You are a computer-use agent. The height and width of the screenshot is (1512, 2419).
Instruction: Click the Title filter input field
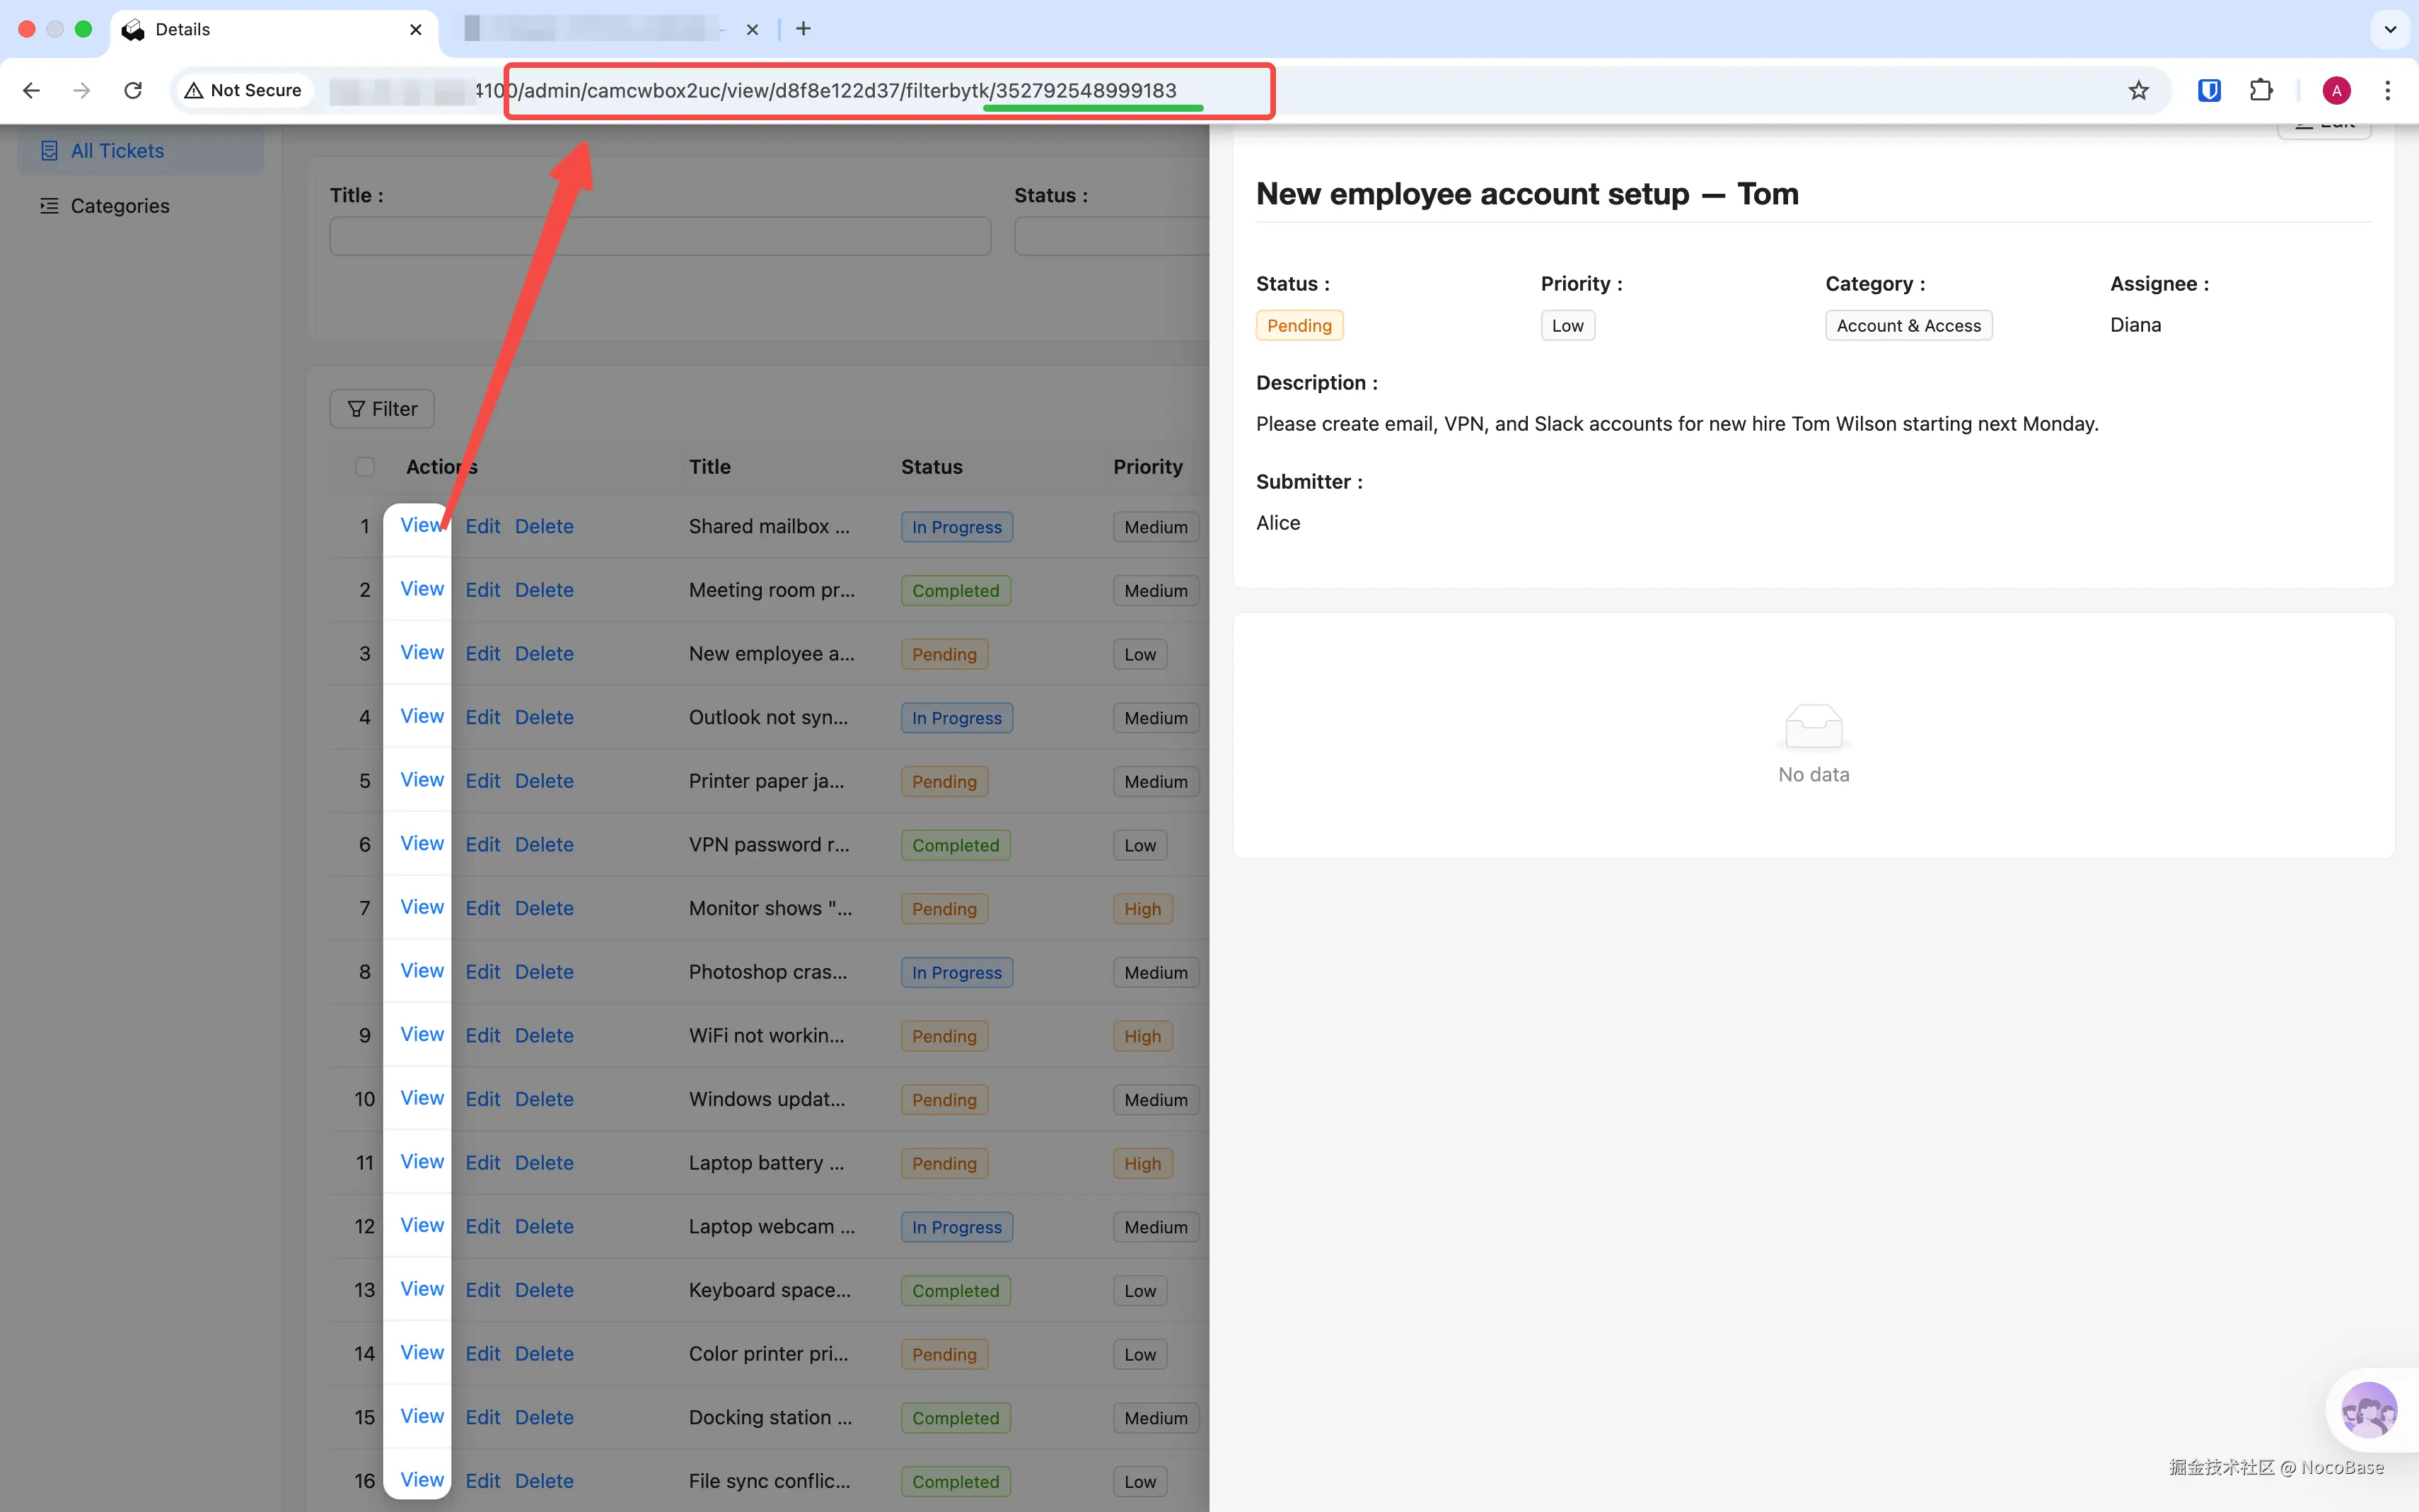pos(660,237)
